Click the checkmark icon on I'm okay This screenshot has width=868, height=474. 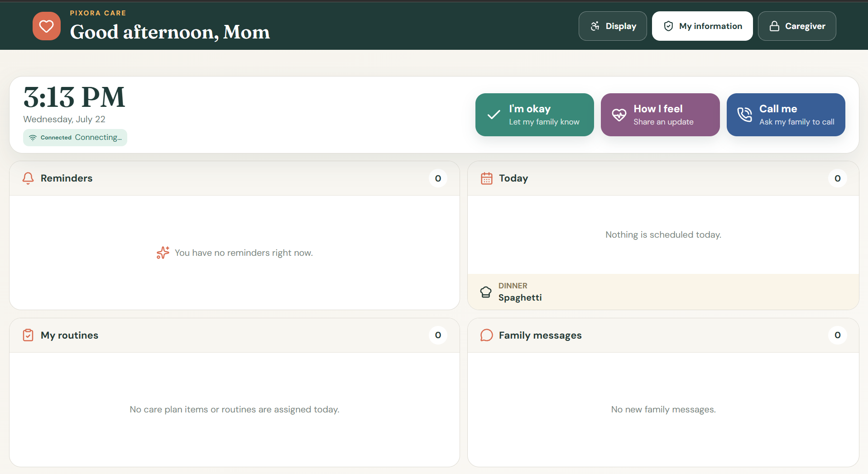[494, 115]
